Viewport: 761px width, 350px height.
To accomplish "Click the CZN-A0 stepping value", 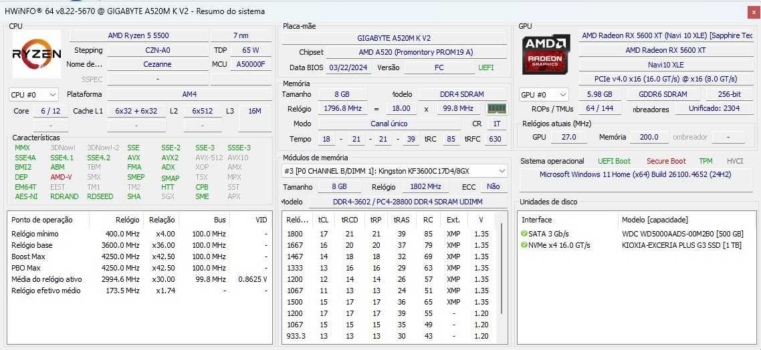I will pos(158,50).
